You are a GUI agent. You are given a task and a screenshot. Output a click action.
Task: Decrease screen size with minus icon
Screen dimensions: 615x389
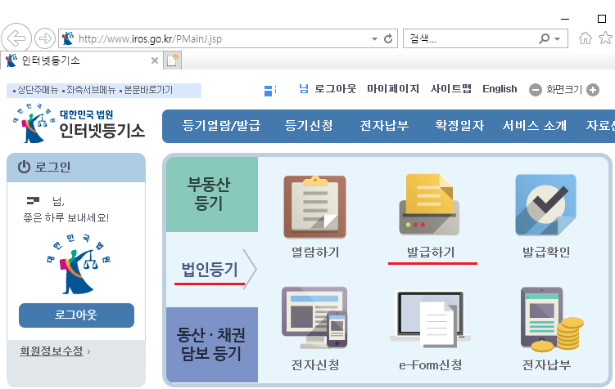pyautogui.click(x=535, y=90)
